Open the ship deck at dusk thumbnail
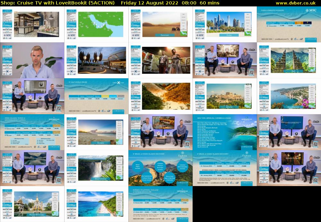The height and width of the screenshot is (222, 321). pyautogui.click(x=96, y=60)
